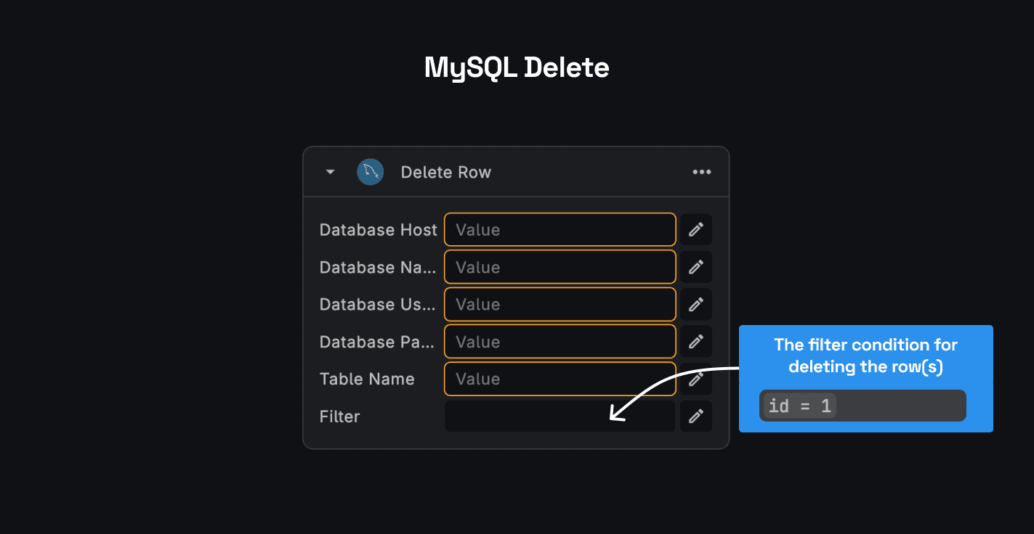Image resolution: width=1034 pixels, height=534 pixels.
Task: Edit the Database User field with pencil icon
Action: 695,304
